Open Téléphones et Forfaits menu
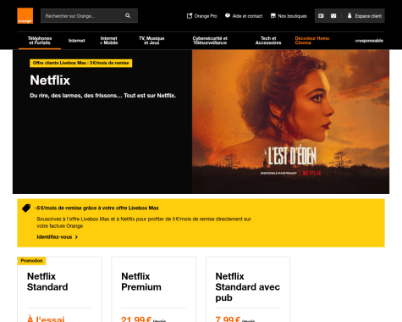This screenshot has height=322, width=402. (x=40, y=41)
